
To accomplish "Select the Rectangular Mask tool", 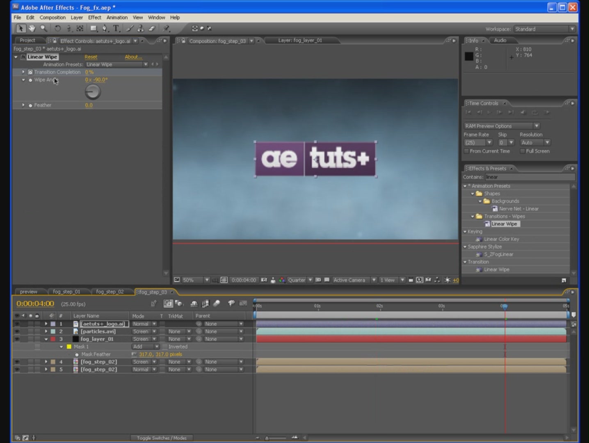I will 94,28.
